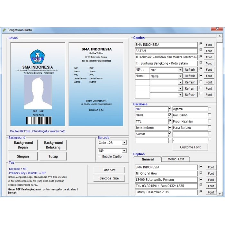Uncheck the checkbox next to SMA INDONESIA caption
Image resolution: width=225 pixels, height=225 pixels.
(201, 44)
